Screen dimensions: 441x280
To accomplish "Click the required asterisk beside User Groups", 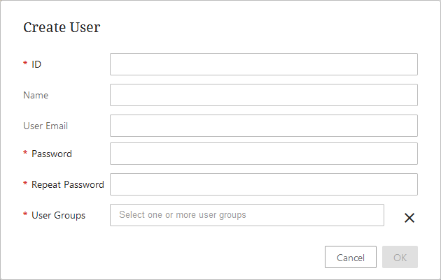I will coord(25,214).
